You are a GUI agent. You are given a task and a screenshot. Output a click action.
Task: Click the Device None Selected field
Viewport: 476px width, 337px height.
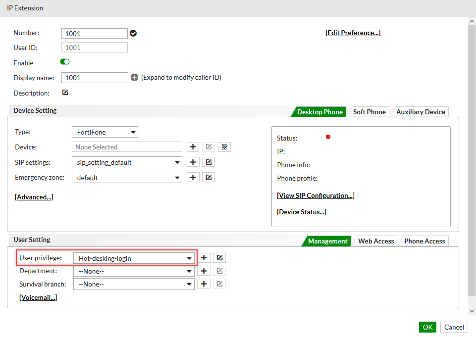[x=127, y=147]
